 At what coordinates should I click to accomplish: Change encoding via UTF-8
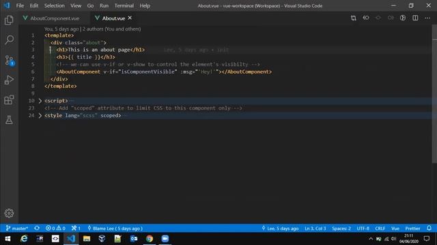tap(363, 229)
